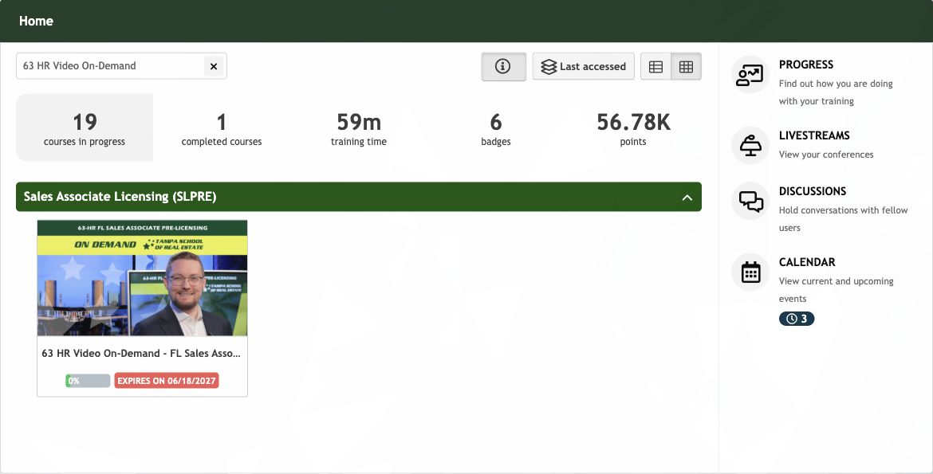This screenshot has width=933, height=474.
Task: Click the Home page title
Action: (37, 21)
